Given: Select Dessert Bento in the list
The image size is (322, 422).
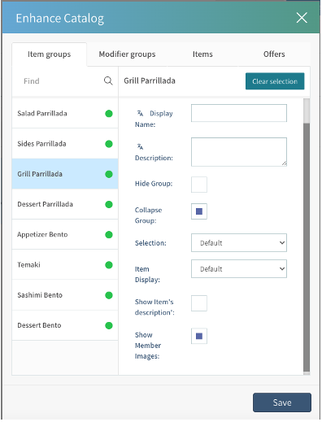Looking at the screenshot, I should [x=65, y=325].
